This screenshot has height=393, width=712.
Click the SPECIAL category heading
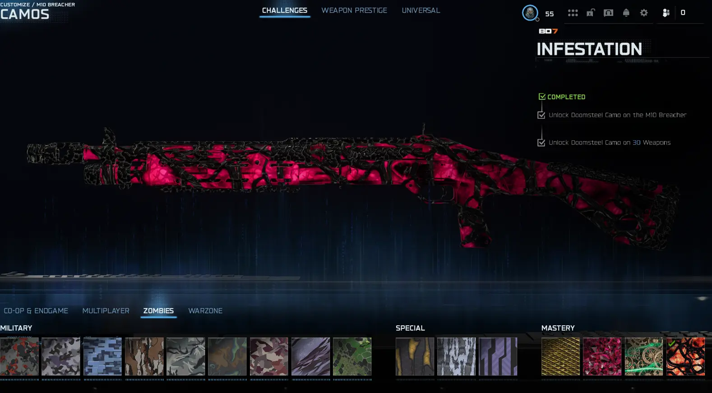click(x=410, y=328)
